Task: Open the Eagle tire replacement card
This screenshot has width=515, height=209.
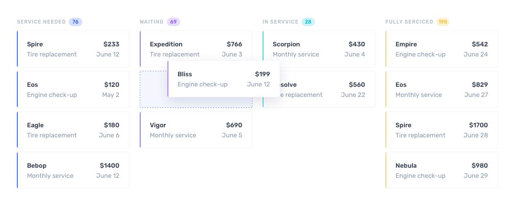Action: click(73, 130)
